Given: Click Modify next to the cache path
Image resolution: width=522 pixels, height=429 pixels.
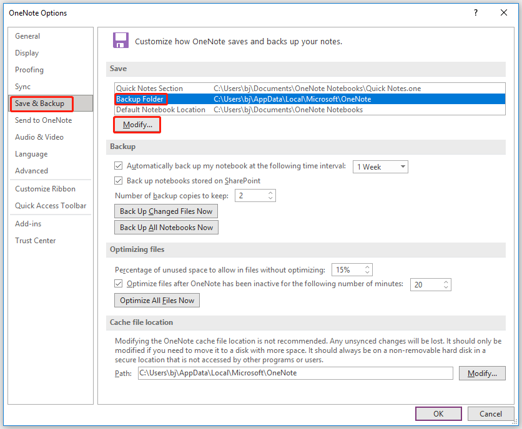Looking at the screenshot, I should click(482, 373).
